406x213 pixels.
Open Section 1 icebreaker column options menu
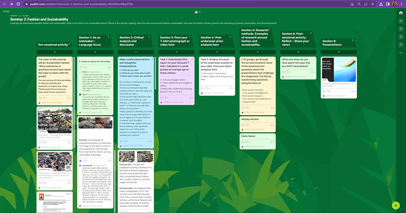109,37
